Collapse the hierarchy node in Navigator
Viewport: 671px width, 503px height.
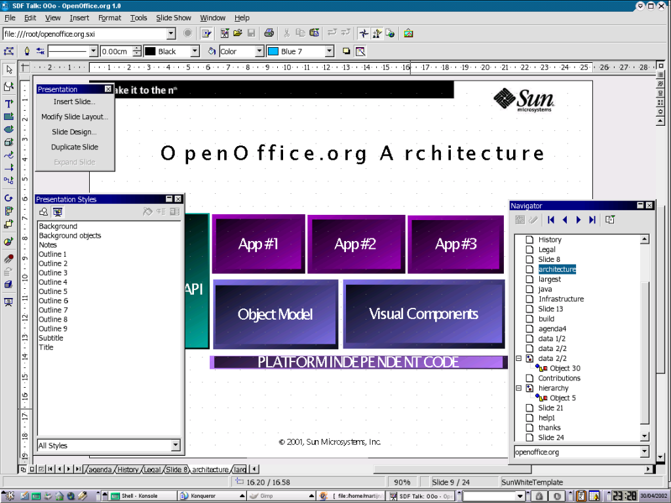[519, 388]
